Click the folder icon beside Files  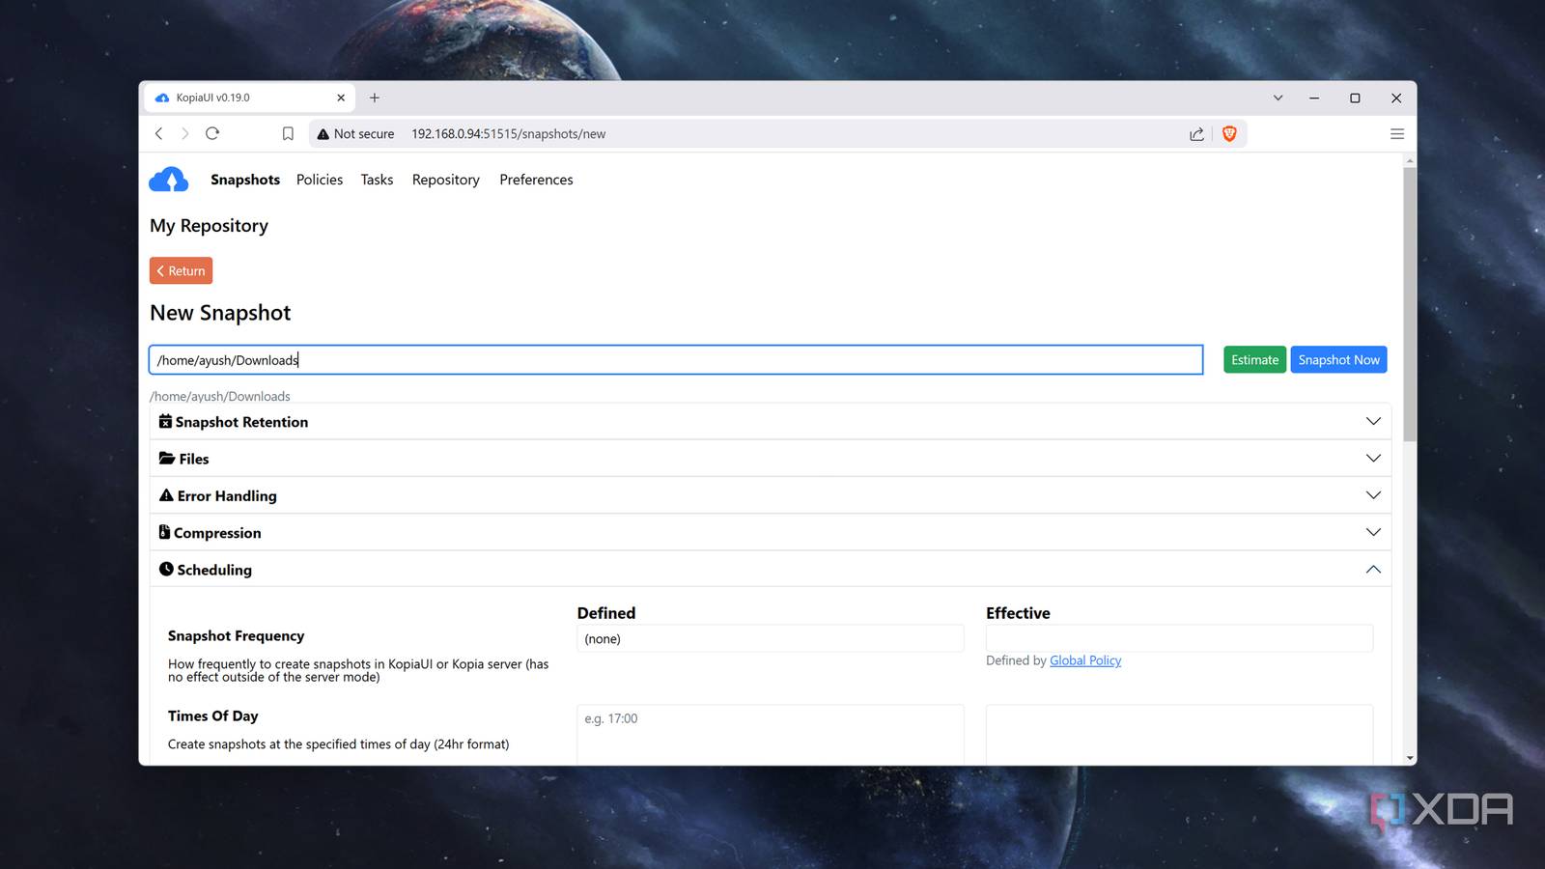click(165, 458)
